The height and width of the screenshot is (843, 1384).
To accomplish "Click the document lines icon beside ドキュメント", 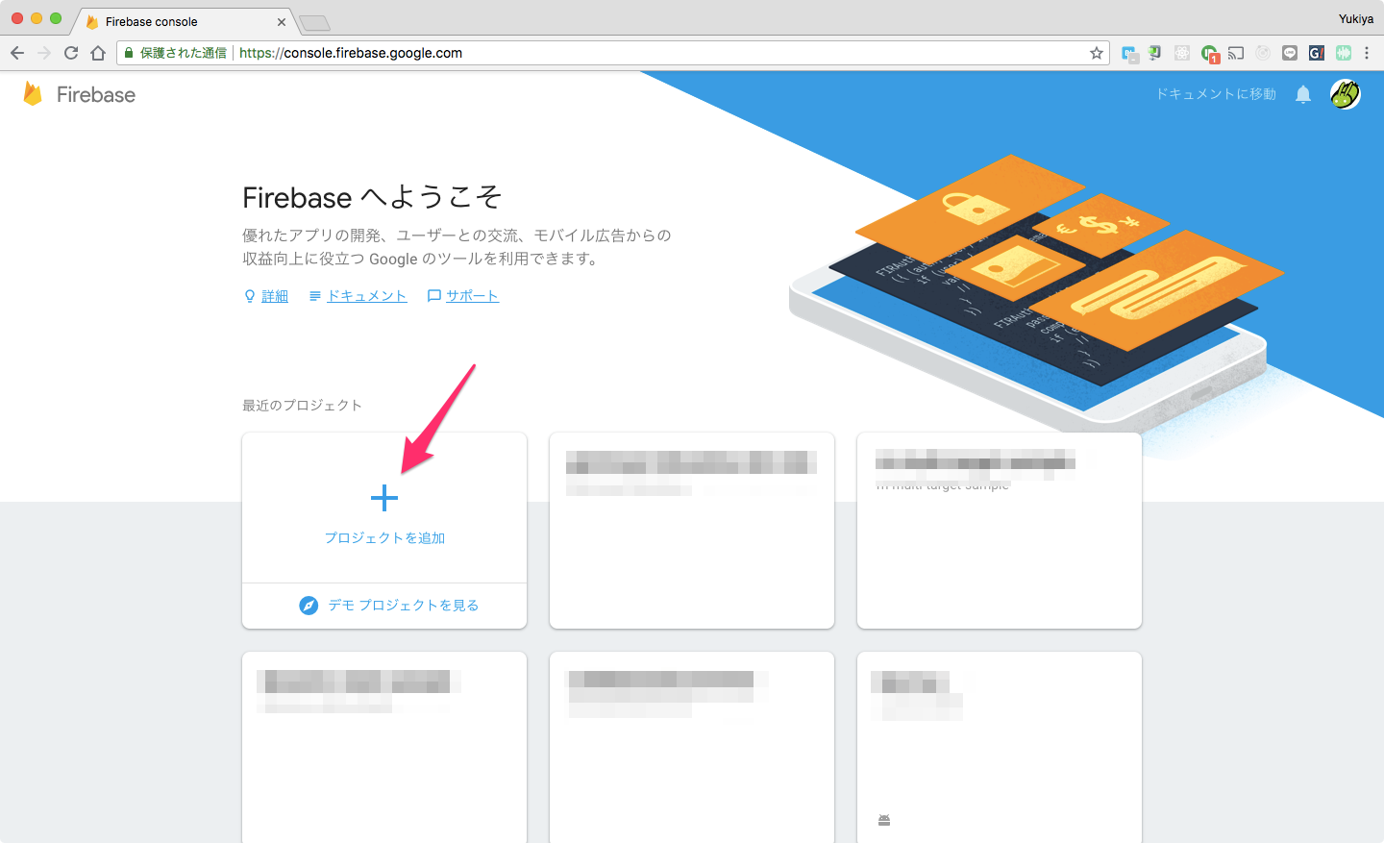I will 315,296.
